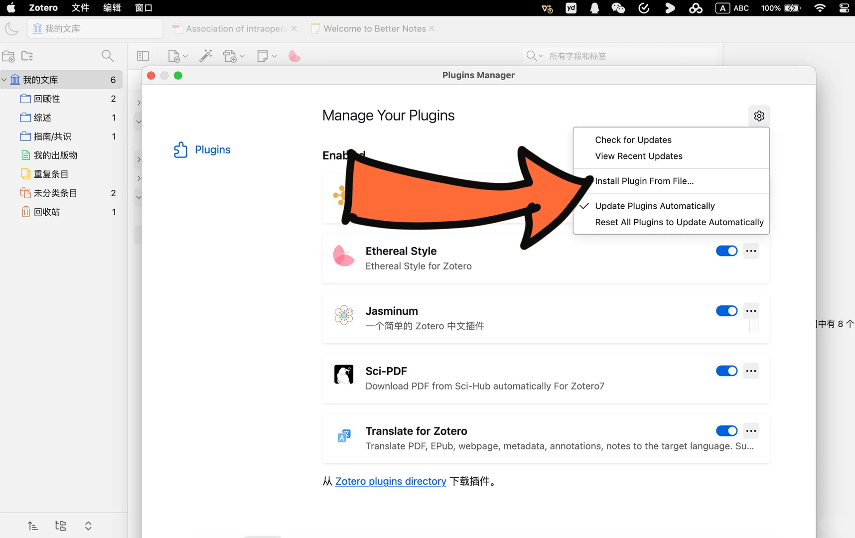Choose Check for Updates from the menu

[672, 140]
